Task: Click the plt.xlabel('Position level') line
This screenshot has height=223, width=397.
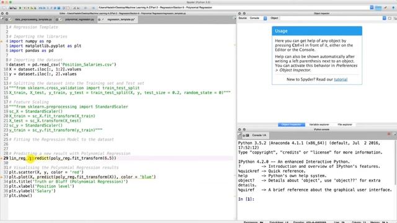Action: click(x=42, y=186)
